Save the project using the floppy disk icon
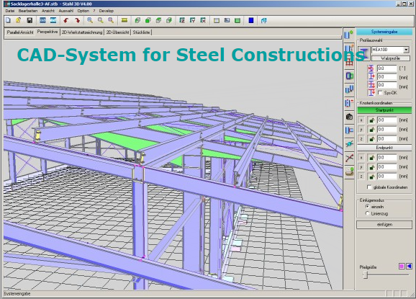Screen dimensions: 416x299 (30, 20)
